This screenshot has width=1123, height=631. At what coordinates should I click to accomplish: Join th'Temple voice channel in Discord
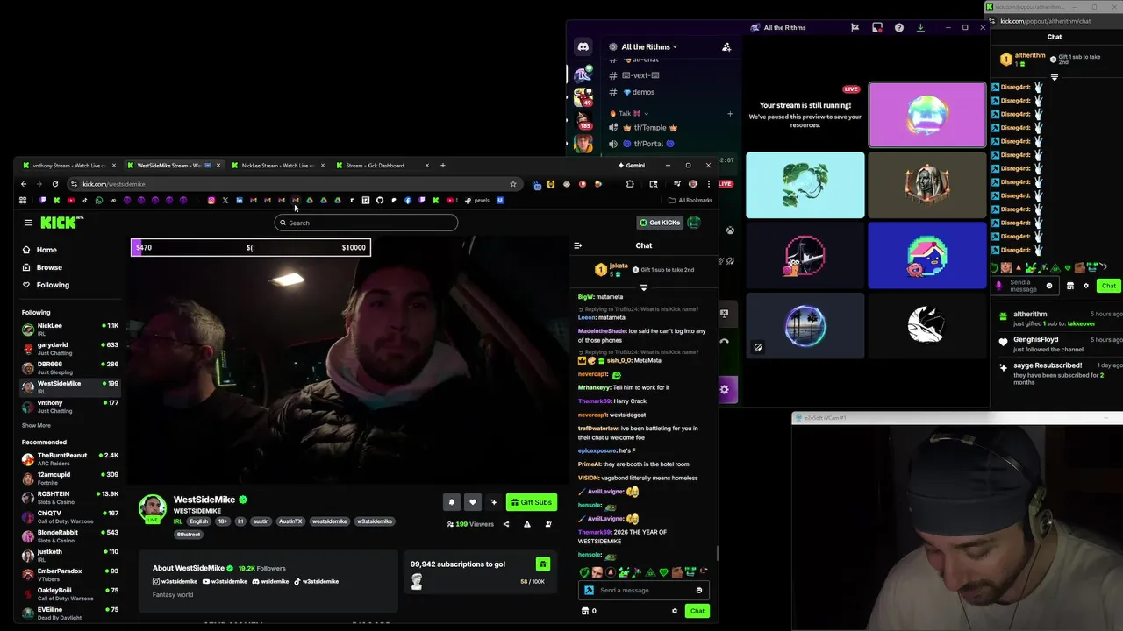click(x=650, y=128)
